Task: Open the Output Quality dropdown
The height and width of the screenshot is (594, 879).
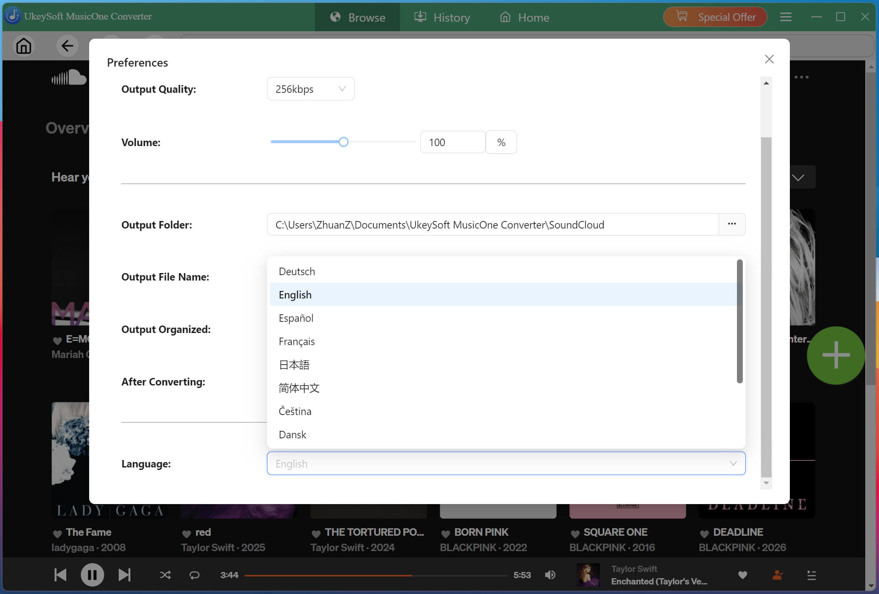Action: pos(310,89)
